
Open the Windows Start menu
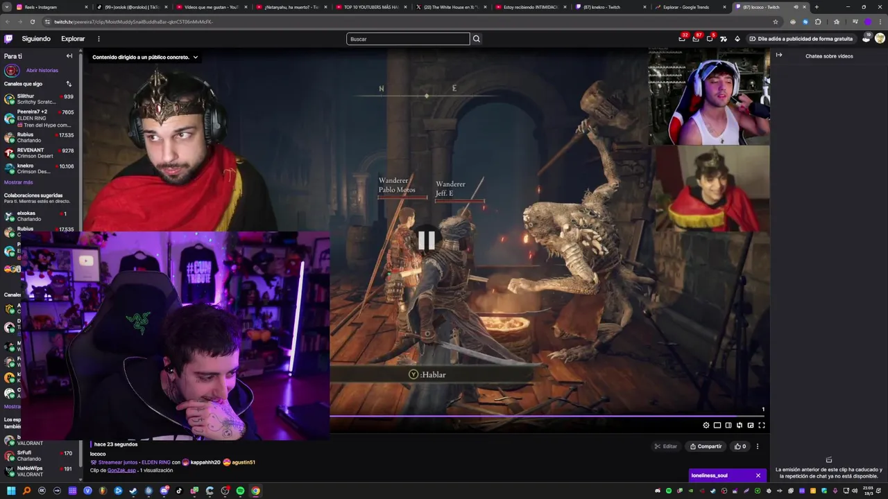(11, 491)
